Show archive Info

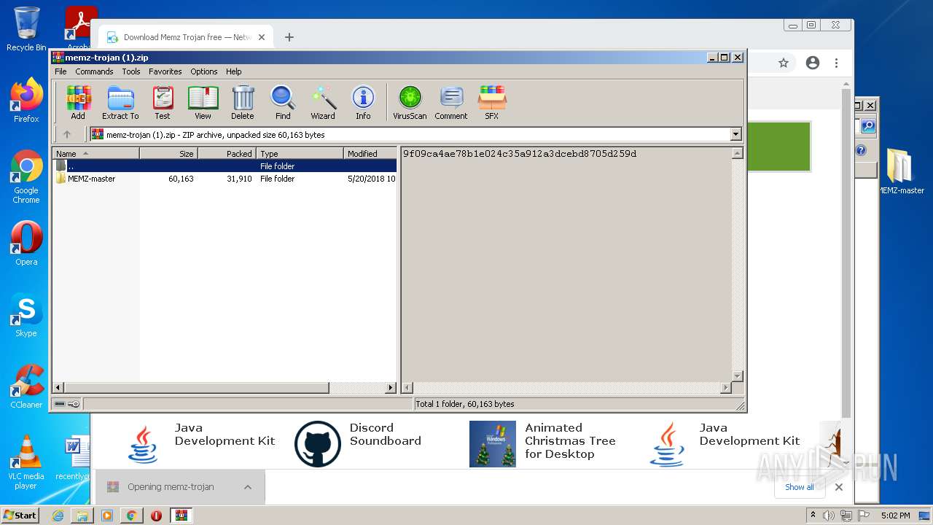(363, 102)
